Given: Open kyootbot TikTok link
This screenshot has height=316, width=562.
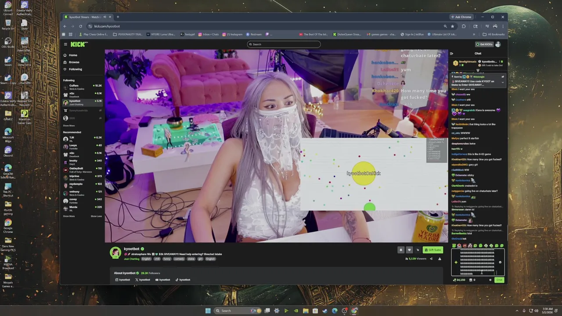Looking at the screenshot, I should tap(183, 280).
